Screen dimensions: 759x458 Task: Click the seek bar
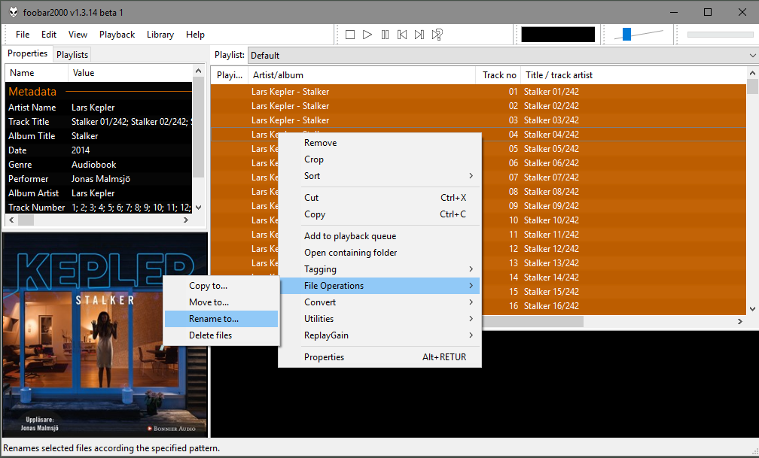coord(719,35)
